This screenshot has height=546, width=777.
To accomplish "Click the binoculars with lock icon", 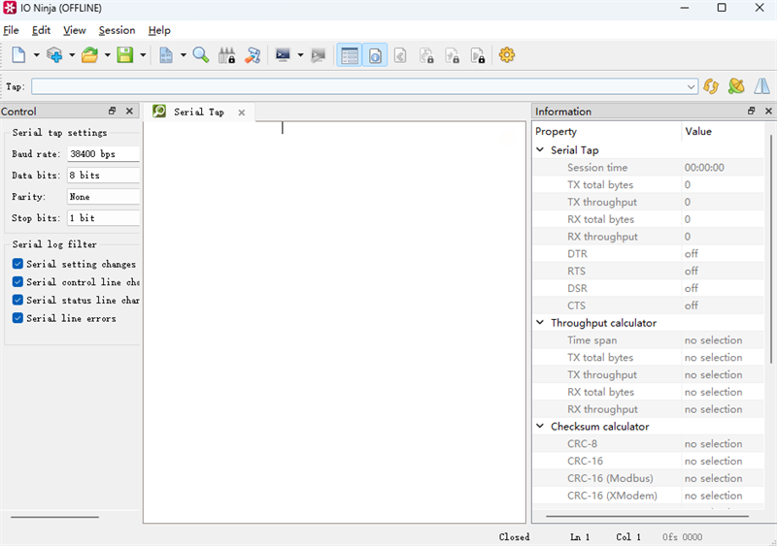I will click(227, 55).
